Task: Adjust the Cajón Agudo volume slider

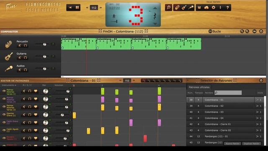Action: click(68, 130)
